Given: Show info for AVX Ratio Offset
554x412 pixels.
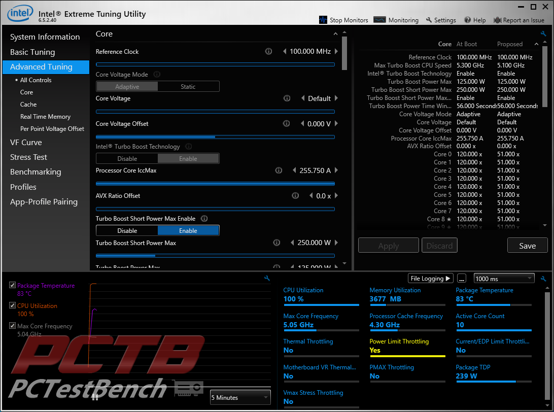Looking at the screenshot, I should point(295,195).
